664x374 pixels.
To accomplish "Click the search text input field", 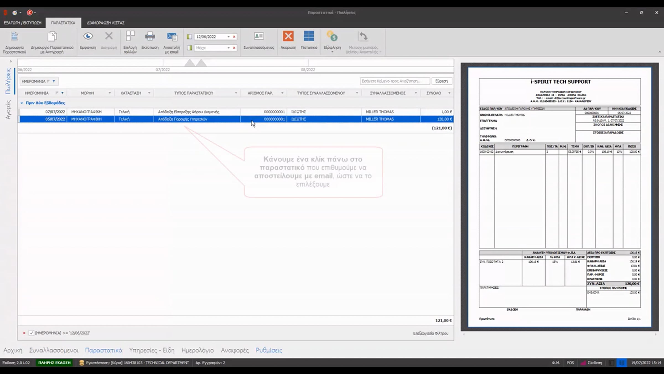I will (x=395, y=81).
